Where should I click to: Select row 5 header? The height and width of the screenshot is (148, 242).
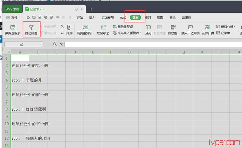7,87
